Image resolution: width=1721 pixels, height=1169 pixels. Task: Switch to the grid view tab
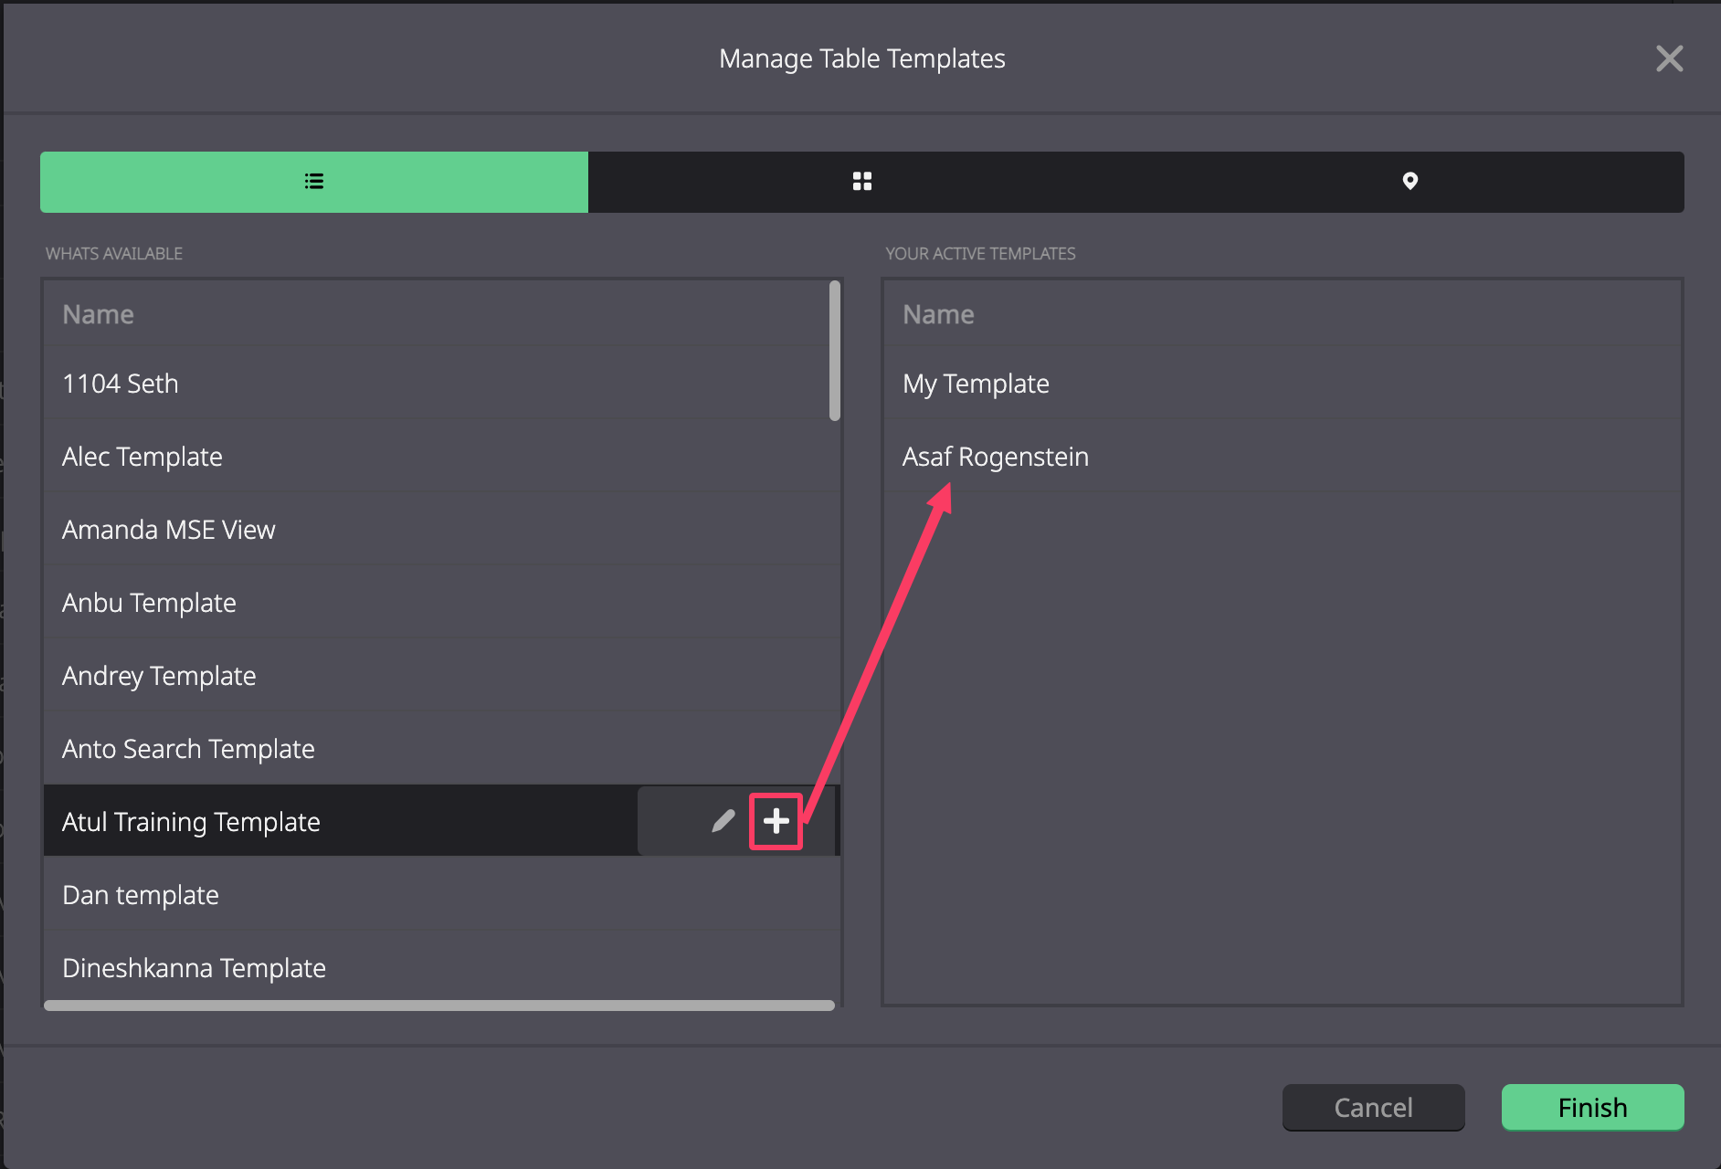click(862, 182)
